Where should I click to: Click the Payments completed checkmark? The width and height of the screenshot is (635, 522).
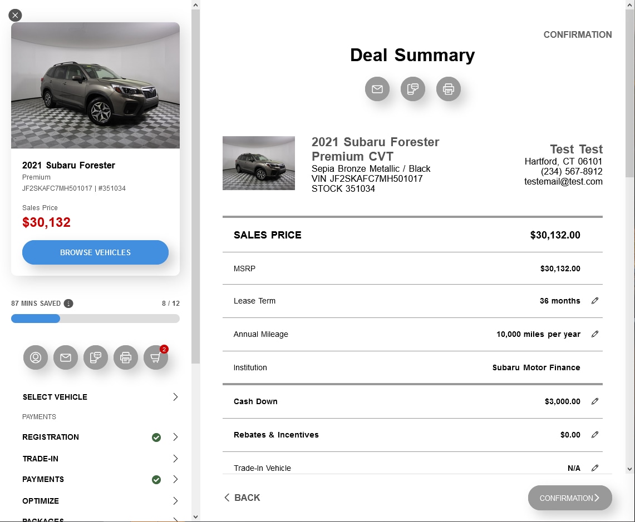tap(156, 480)
